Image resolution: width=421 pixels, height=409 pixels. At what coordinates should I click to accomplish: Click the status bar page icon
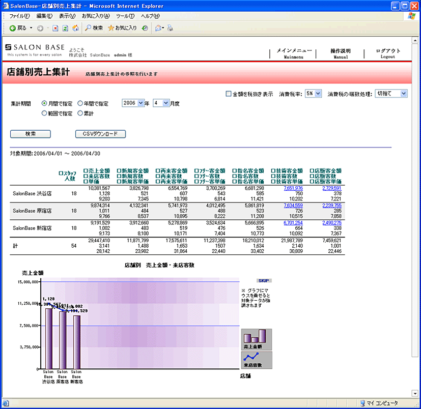pos(6,403)
